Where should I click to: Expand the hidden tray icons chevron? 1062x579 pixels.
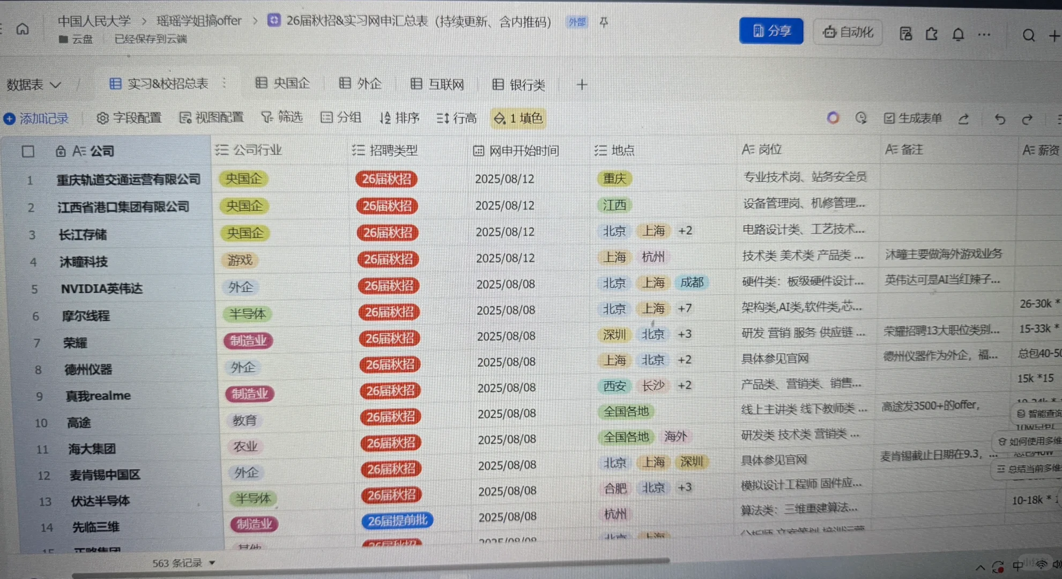(980, 567)
